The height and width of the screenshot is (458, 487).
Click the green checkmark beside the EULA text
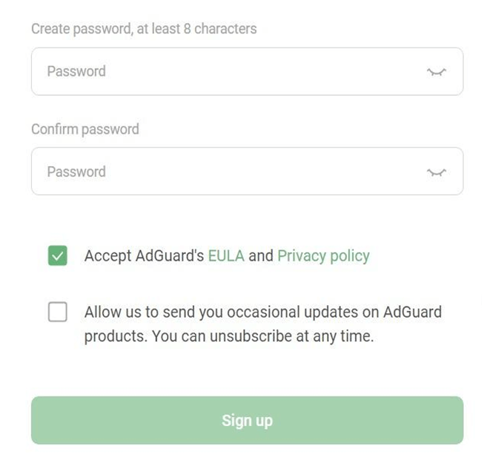click(57, 256)
